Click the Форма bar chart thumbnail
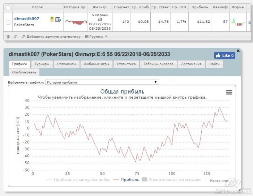This screenshot has height=196, width=253. [238, 22]
